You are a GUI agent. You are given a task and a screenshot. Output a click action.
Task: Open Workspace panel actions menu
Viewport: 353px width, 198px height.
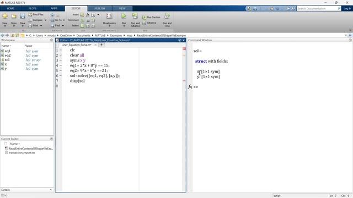(x=51, y=40)
